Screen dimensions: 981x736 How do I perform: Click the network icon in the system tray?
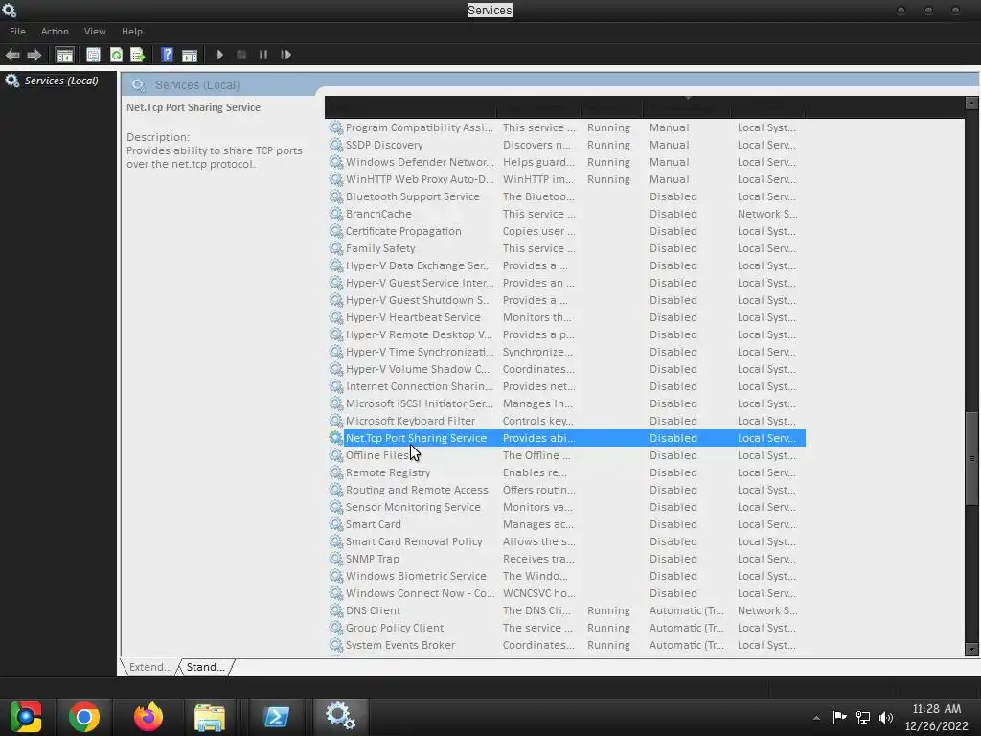pos(863,718)
